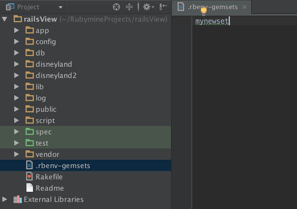Viewport: 297px width, 209px height.
Task: Expand the config folder
Action: [17, 42]
